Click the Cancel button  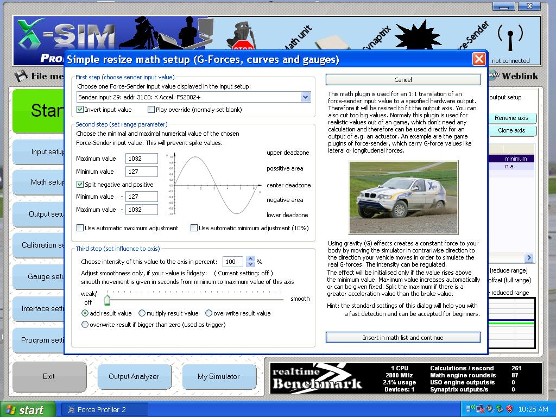point(403,80)
